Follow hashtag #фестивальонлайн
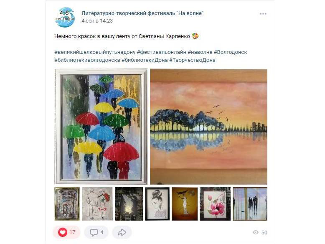 click(162, 52)
